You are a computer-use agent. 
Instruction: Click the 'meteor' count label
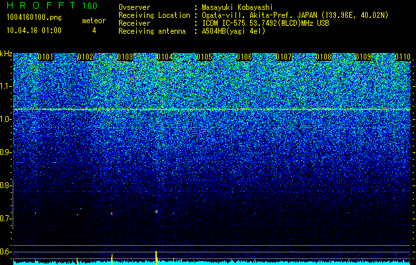(x=94, y=21)
